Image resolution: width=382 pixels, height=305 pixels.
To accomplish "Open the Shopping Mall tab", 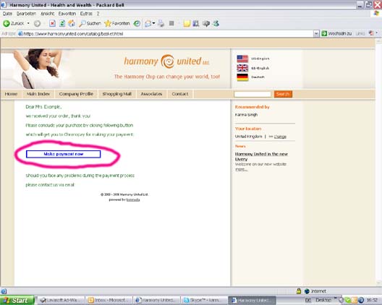I will [117, 94].
